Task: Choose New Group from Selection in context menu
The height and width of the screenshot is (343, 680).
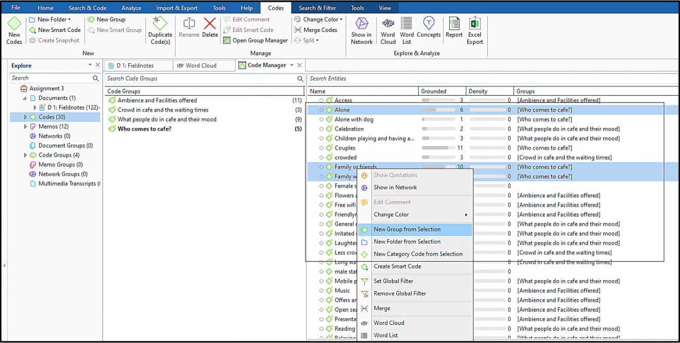Action: (407, 229)
